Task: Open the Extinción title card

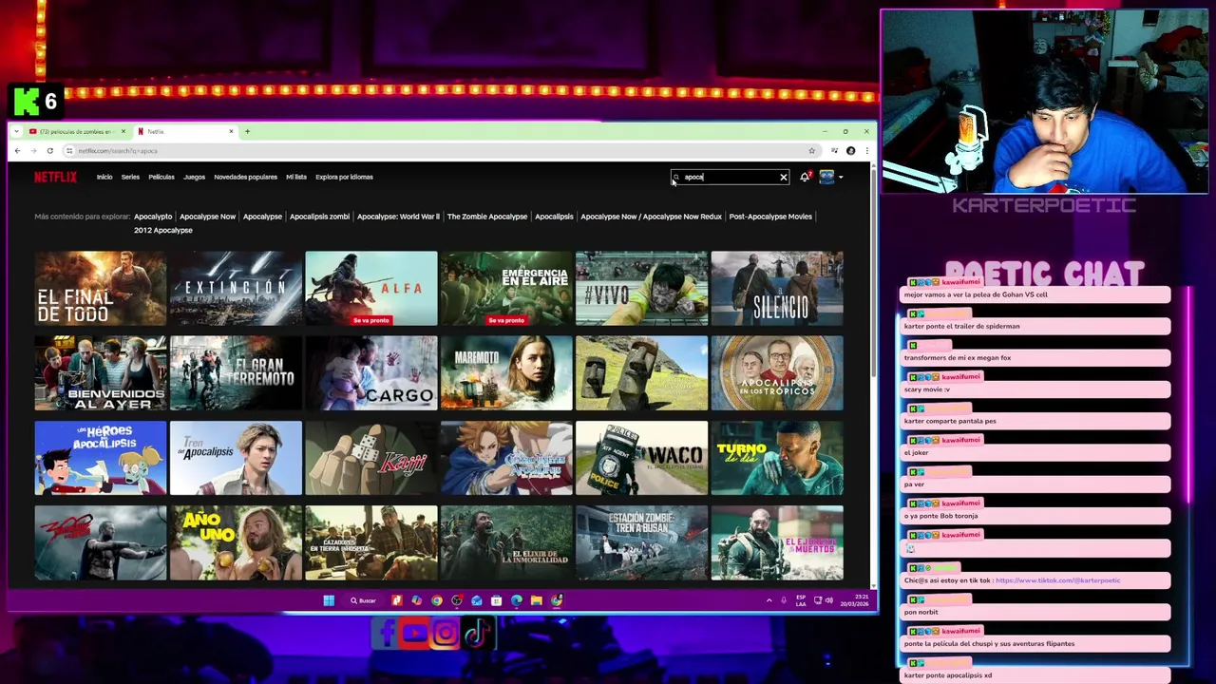Action: click(x=236, y=288)
